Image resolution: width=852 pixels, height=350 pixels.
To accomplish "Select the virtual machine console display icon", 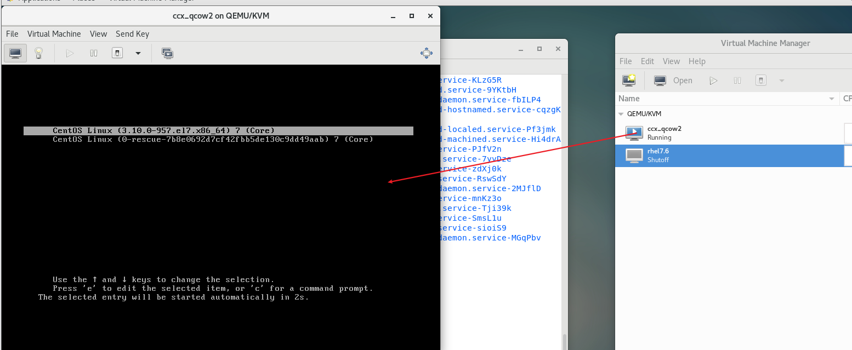I will coord(15,53).
